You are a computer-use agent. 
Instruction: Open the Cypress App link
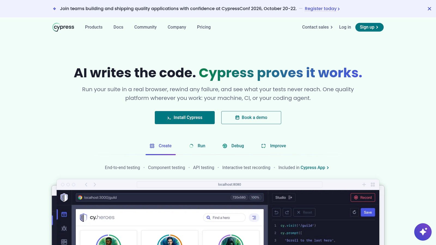[x=314, y=168]
